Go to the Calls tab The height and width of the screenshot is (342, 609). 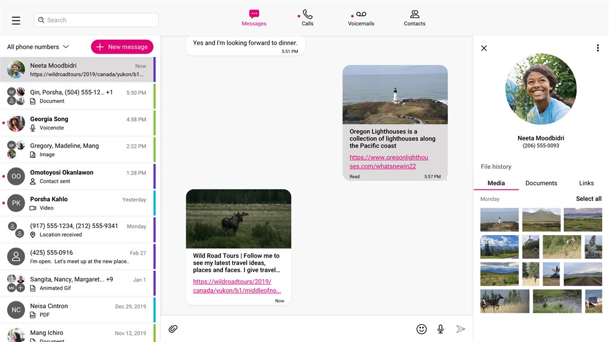coord(307,18)
